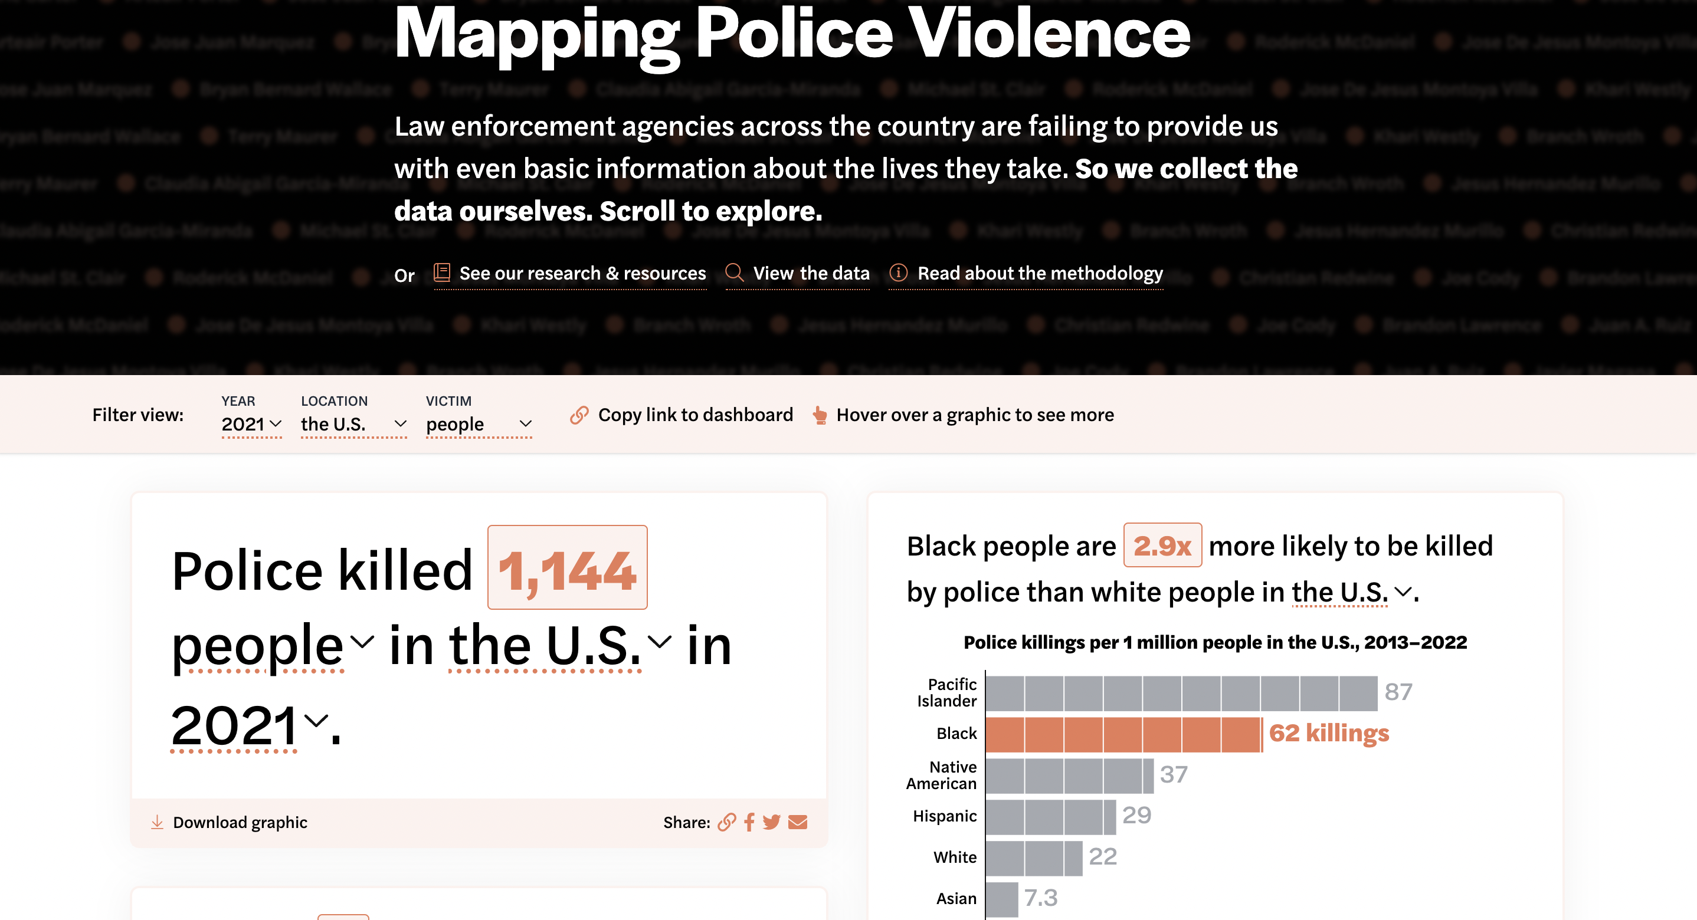Screen dimensions: 1697x920
Task: Open the YEAR filter dropdown showing 2021
Action: pyautogui.click(x=251, y=424)
